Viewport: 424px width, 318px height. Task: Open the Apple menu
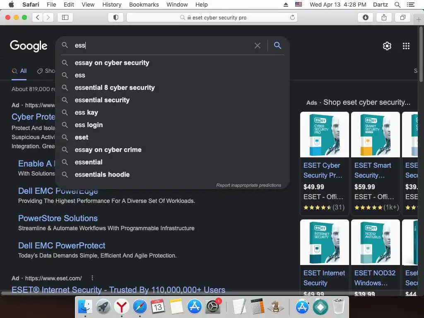(x=11, y=5)
